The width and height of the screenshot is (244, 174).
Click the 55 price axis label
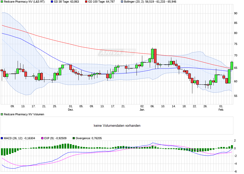point(236,96)
